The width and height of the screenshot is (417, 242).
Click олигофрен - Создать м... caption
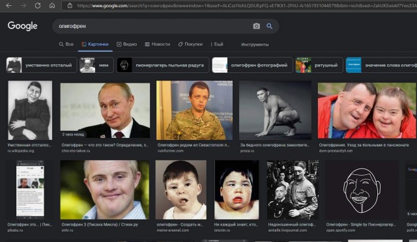click(180, 224)
